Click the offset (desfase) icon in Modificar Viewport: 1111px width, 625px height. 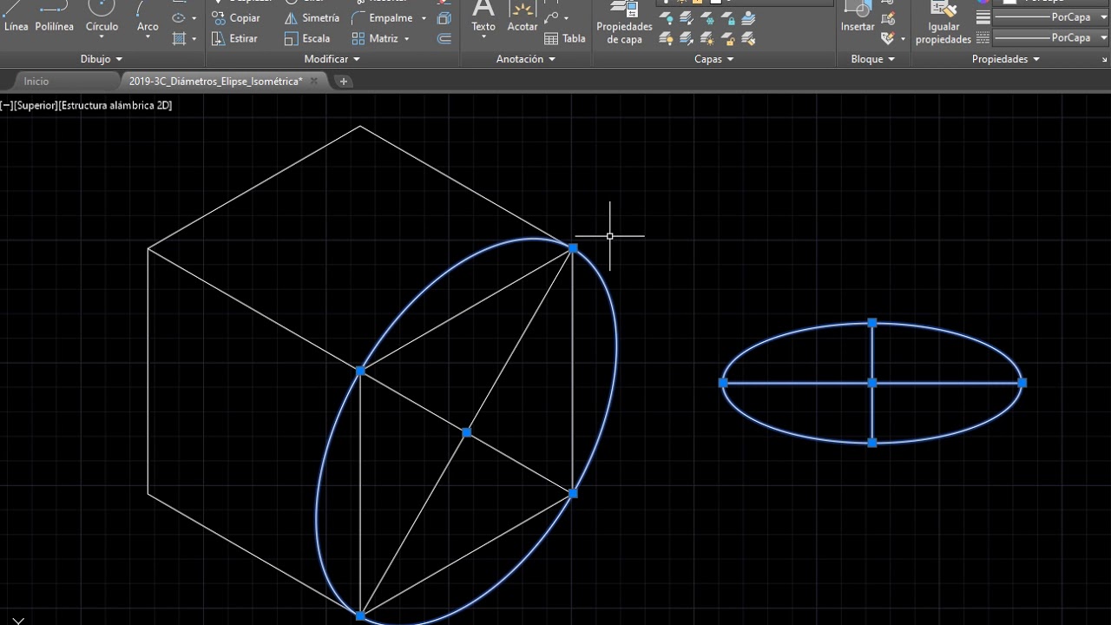pos(444,38)
